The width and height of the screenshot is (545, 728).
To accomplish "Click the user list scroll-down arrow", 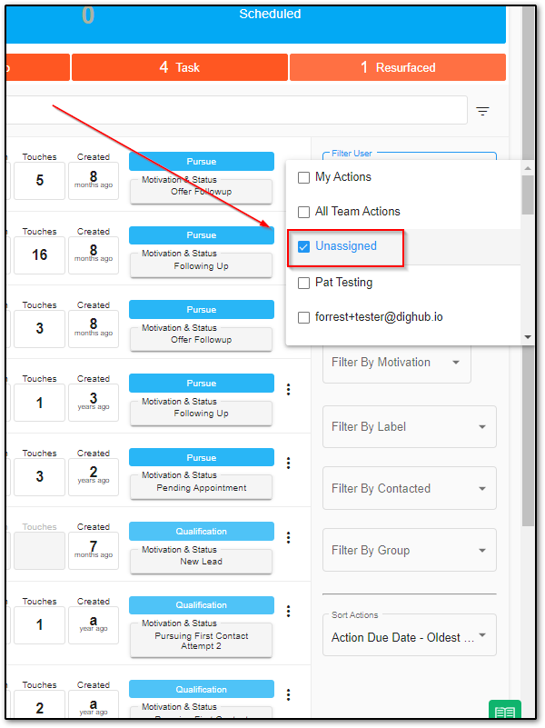I will pyautogui.click(x=528, y=337).
